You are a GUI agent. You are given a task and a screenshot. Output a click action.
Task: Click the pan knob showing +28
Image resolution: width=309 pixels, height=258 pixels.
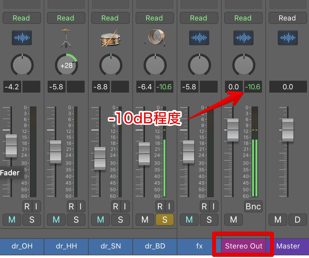pyautogui.click(x=66, y=65)
